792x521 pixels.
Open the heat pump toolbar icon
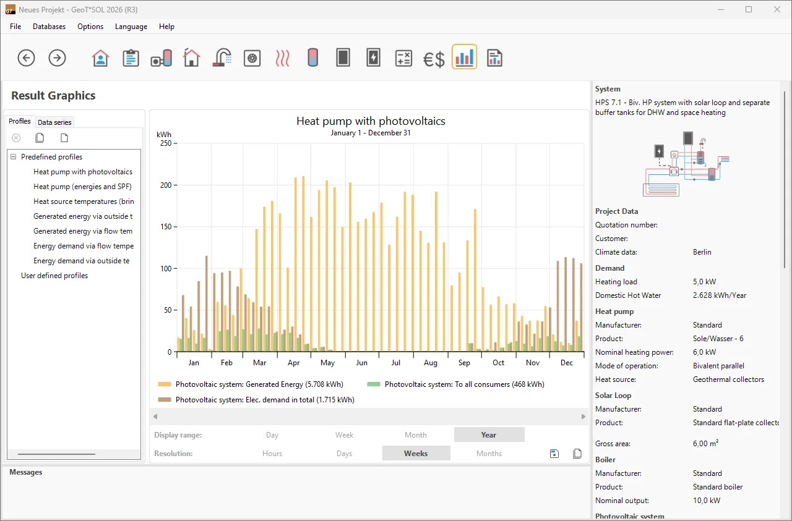click(x=252, y=58)
